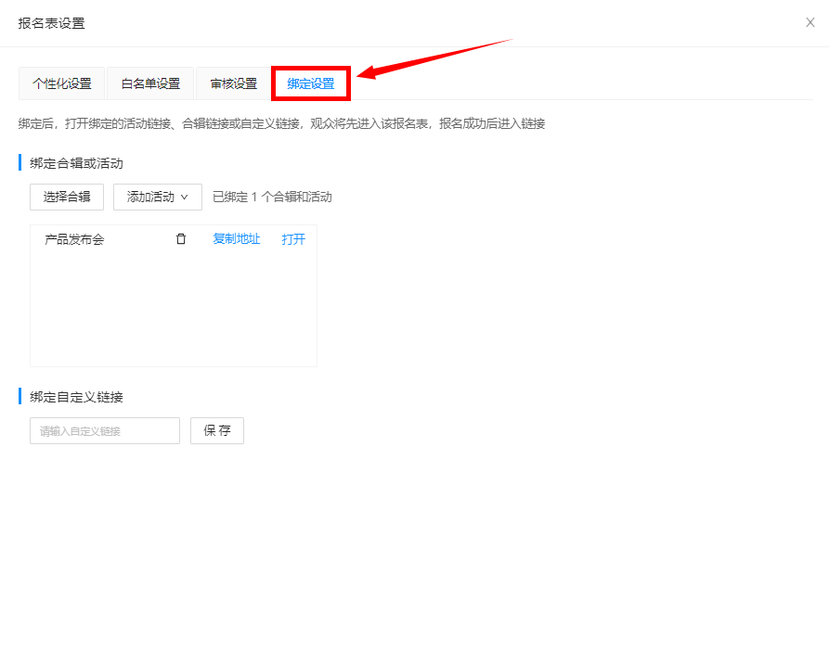Delete the 产品发布会 binding with trash icon

[x=181, y=239]
